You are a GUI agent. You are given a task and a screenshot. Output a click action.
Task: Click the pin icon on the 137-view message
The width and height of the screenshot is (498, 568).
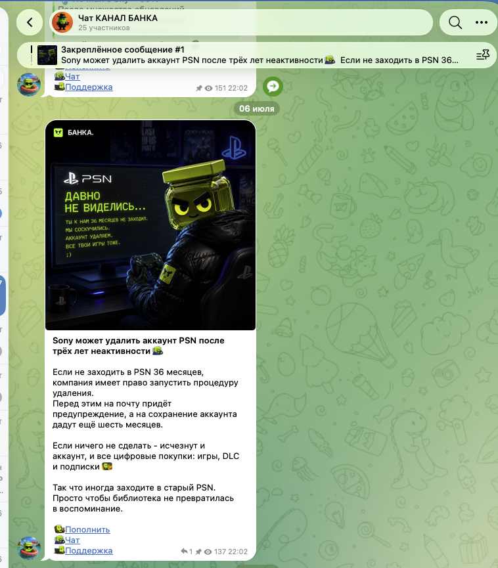pos(198,552)
